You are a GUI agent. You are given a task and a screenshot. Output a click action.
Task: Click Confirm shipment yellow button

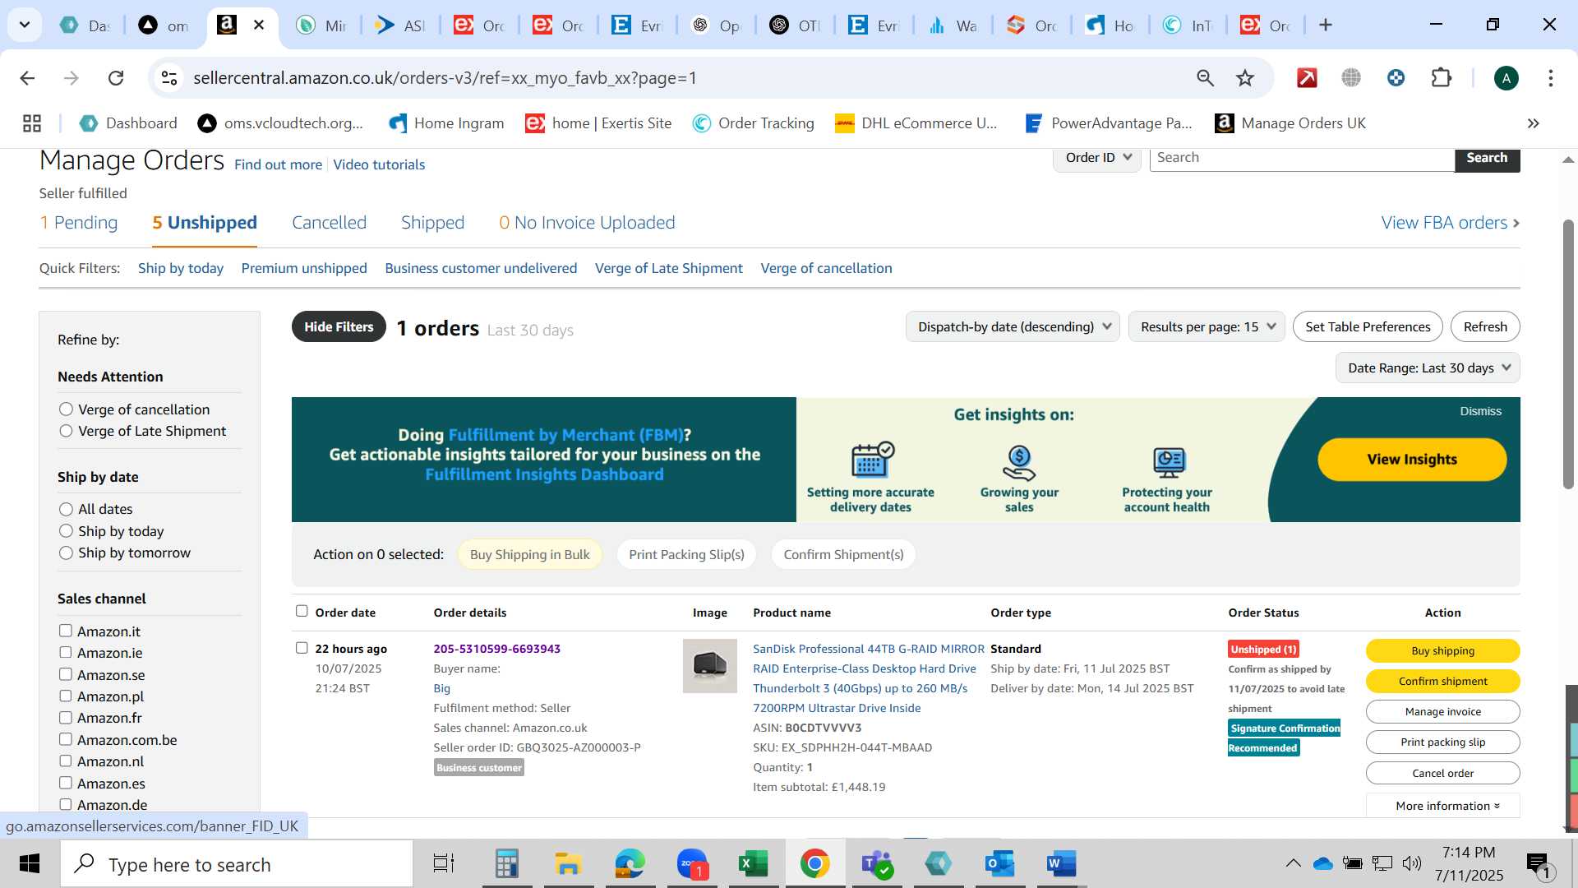click(x=1442, y=681)
